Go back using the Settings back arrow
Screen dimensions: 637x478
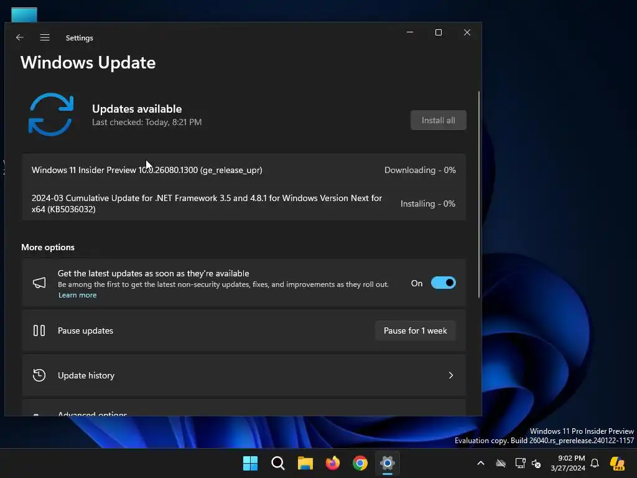pos(19,37)
